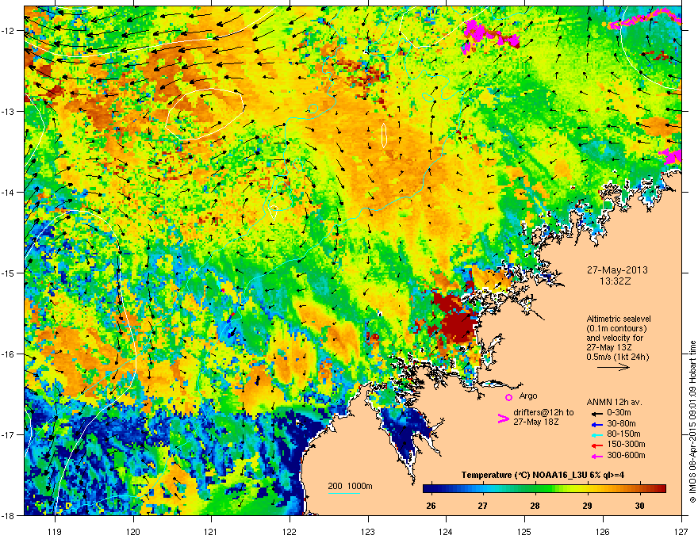This screenshot has width=698, height=539.
Task: Click the ANMN 12h av. legend heading
Action: (x=614, y=402)
